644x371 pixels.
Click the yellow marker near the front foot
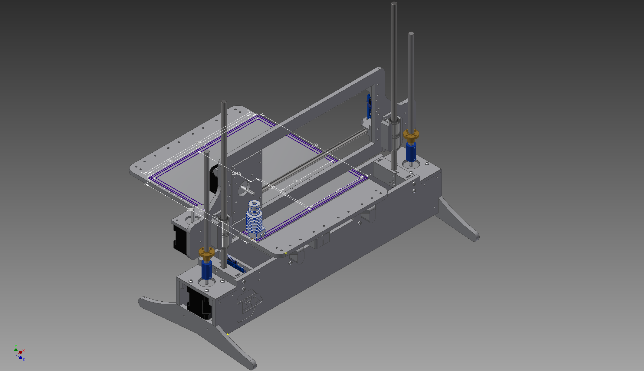(228, 334)
